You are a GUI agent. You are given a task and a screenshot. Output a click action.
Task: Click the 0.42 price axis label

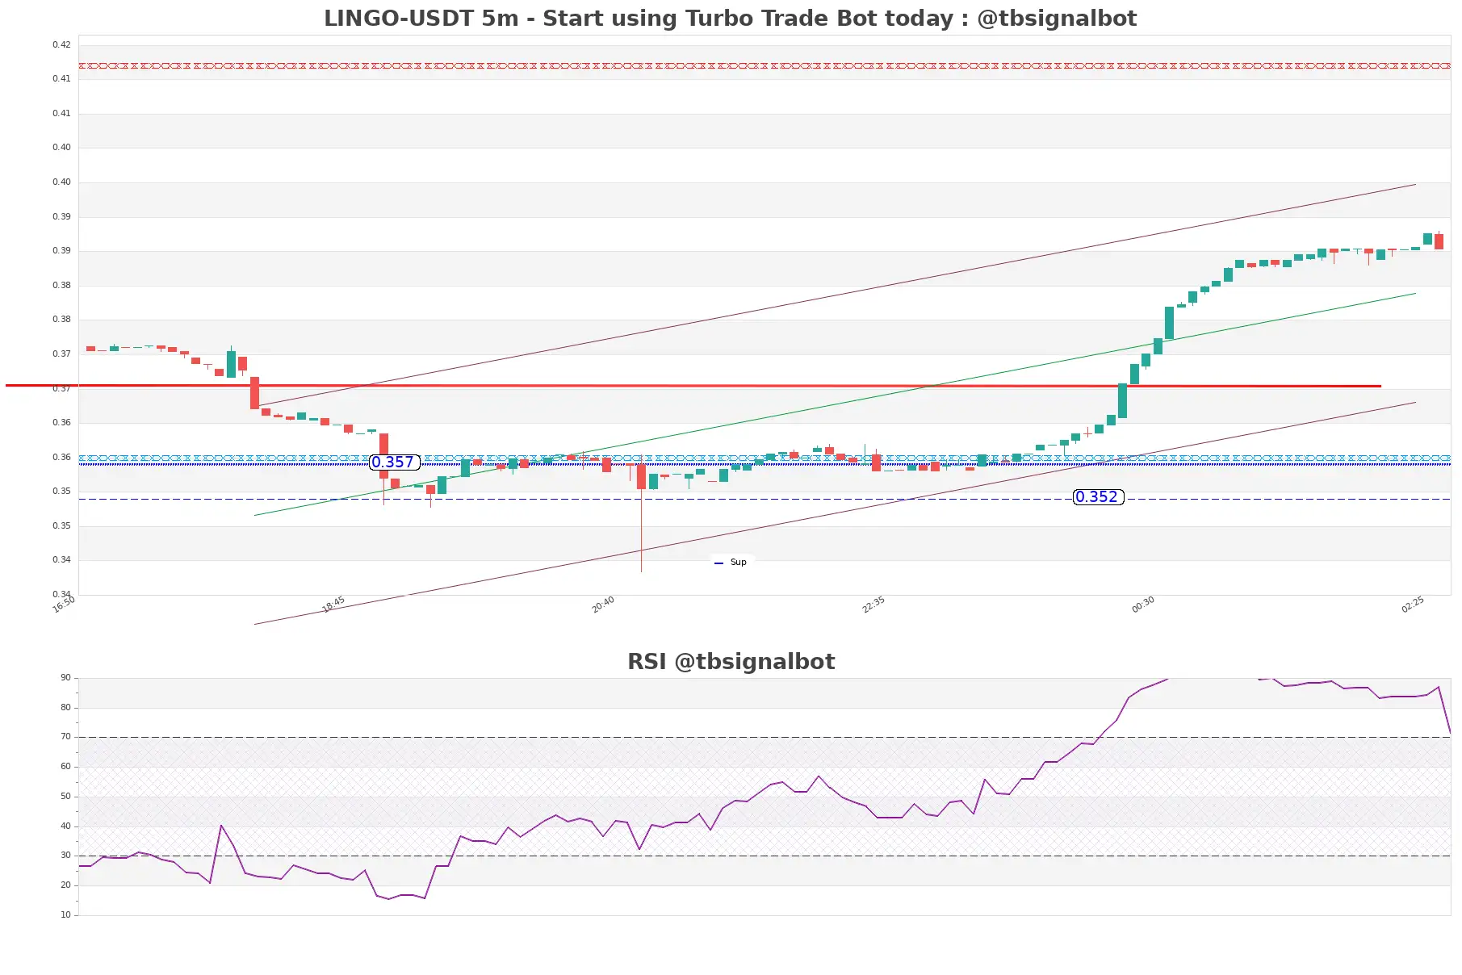coord(61,44)
